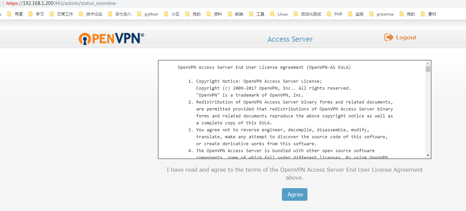Click "or create derivative works" line
Image resolution: width=466 pixels, height=211 pixels.
[x=256, y=144]
